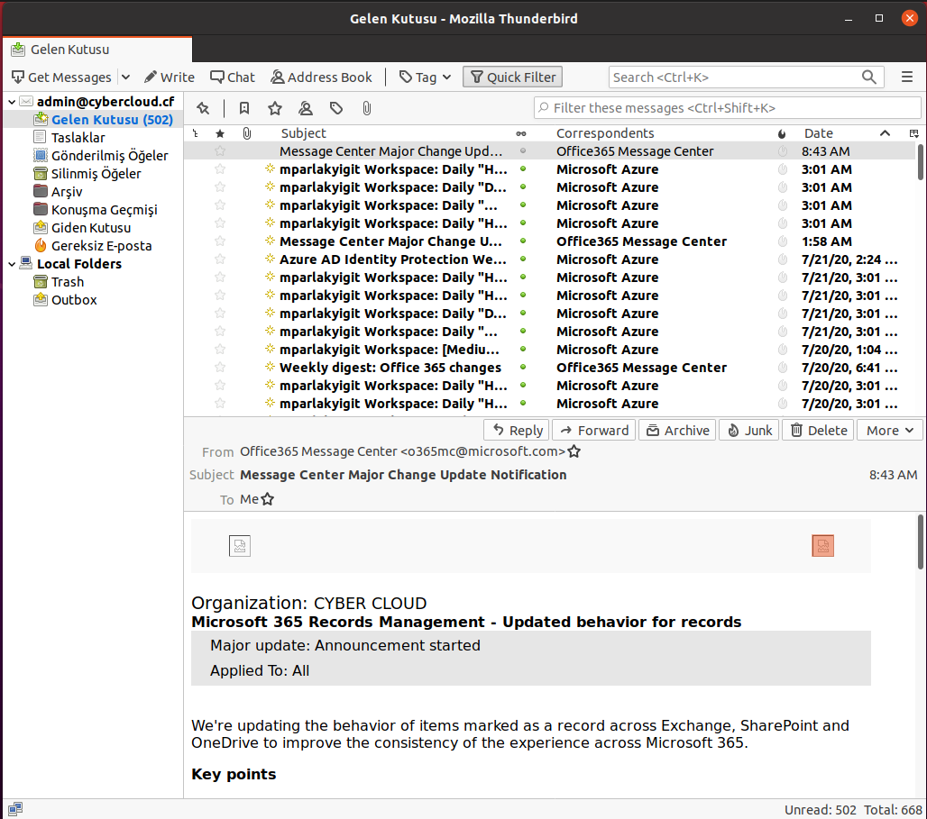
Task: Open the More actions dropdown
Action: click(889, 431)
